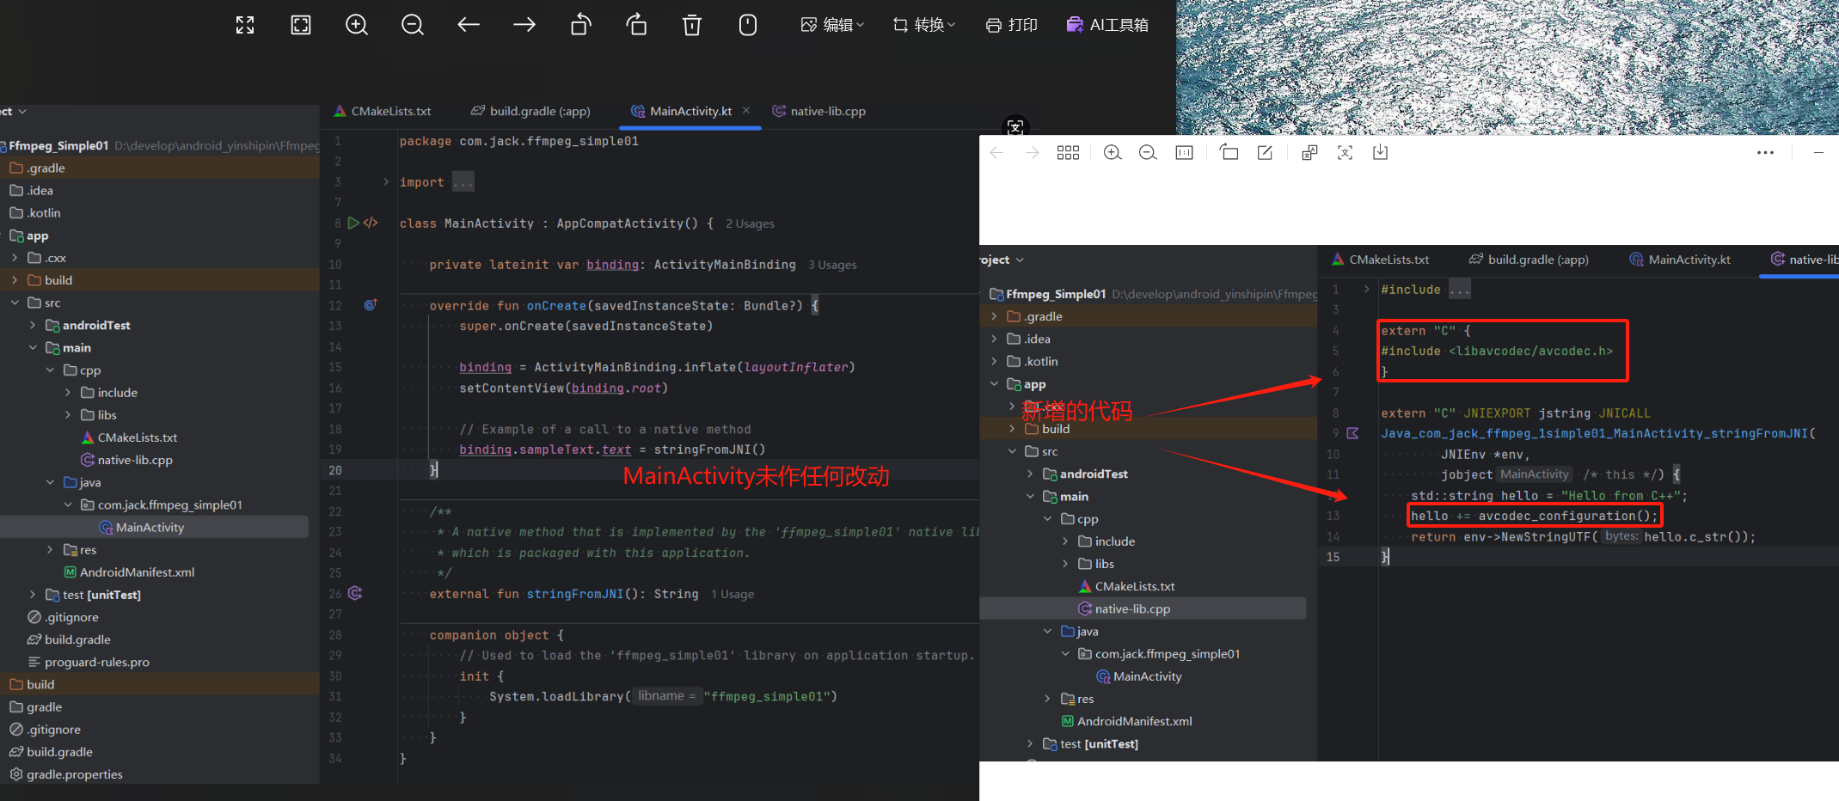Open thumbnail grid view in white viewer toolbar
This screenshot has height=801, width=1839.
[1068, 153]
